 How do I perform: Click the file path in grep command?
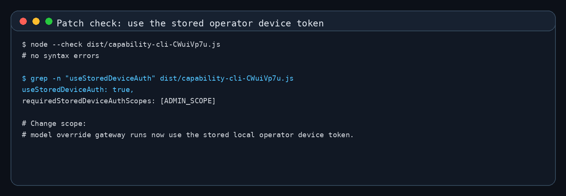coord(227,78)
